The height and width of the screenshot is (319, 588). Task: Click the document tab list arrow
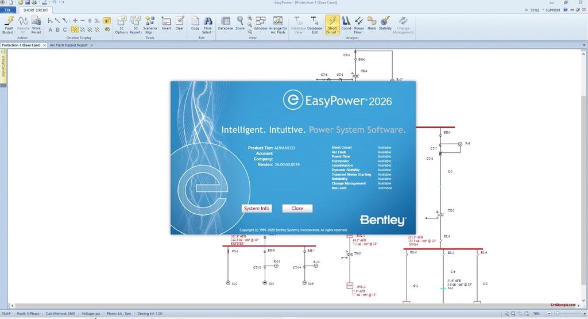(x=584, y=45)
